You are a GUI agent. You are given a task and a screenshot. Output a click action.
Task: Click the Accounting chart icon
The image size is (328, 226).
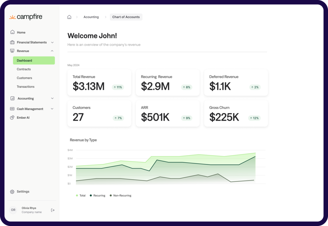coord(12,98)
